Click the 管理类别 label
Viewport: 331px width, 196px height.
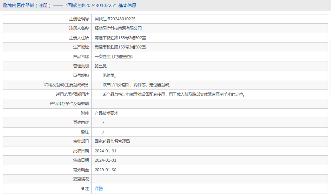[x=81, y=66]
